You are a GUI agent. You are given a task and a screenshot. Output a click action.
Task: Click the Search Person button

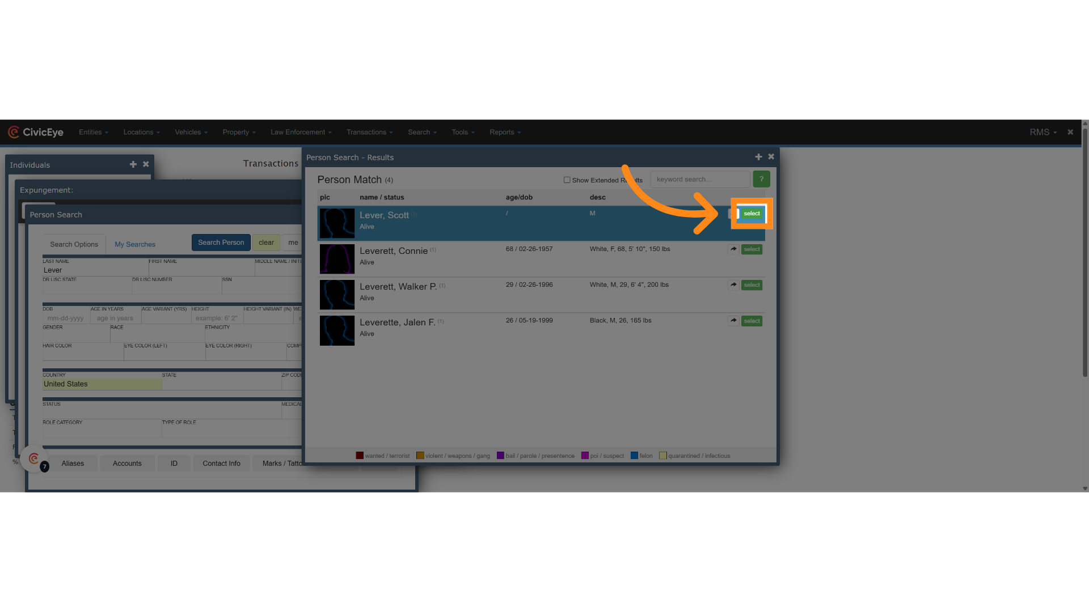[x=221, y=243]
